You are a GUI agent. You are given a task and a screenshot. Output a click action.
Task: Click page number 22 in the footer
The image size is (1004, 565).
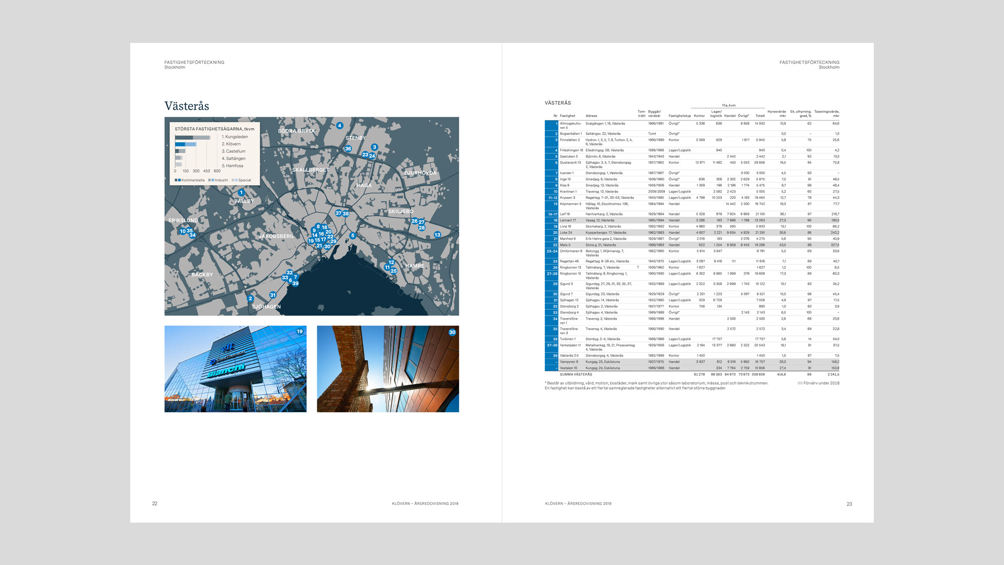click(155, 504)
